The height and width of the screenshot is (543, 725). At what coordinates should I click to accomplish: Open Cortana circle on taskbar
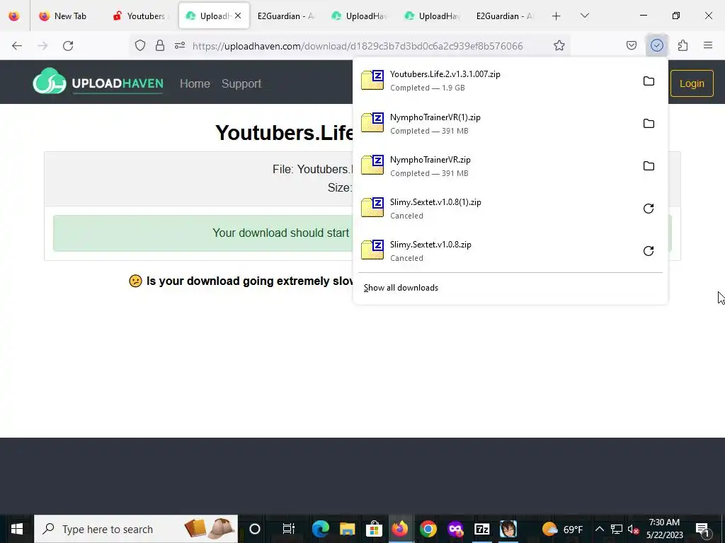point(255,529)
